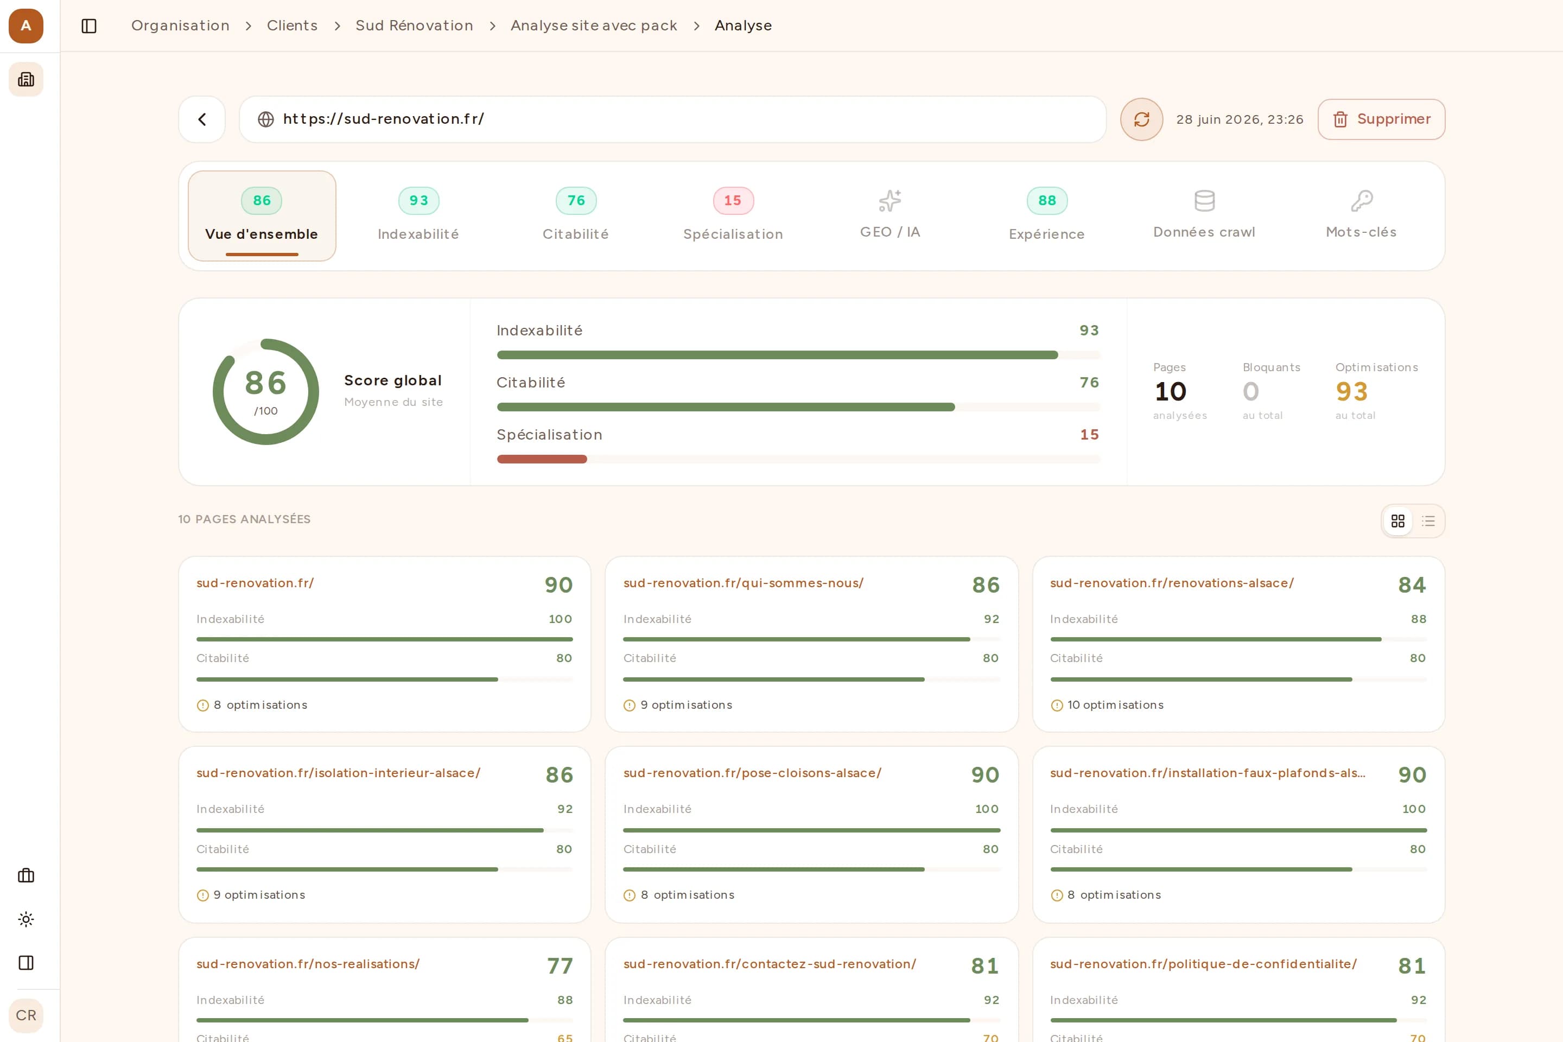Select the Indexabilité tab with score 93
Image resolution: width=1563 pixels, height=1042 pixels.
coord(418,215)
